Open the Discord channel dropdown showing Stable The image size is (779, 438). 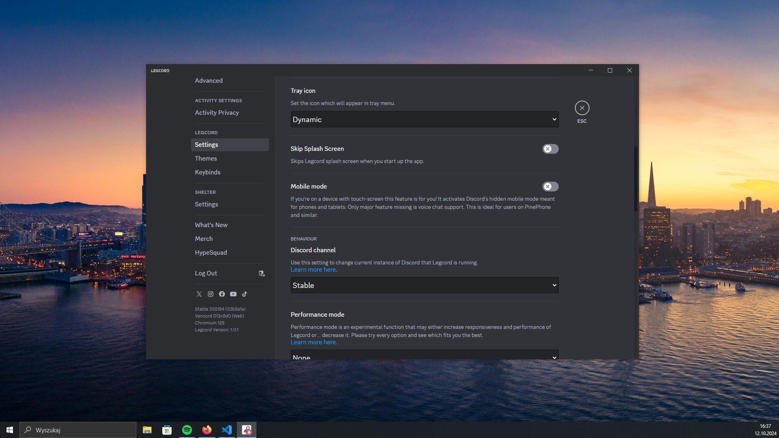pyautogui.click(x=424, y=285)
